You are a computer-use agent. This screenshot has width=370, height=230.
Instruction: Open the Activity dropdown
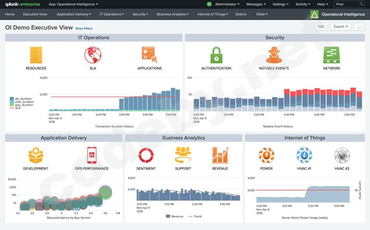click(303, 4)
